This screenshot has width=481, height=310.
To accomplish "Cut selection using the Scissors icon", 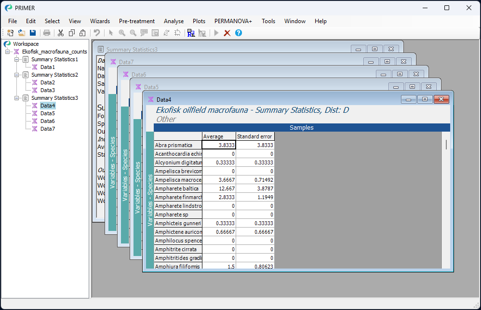I will (61, 33).
